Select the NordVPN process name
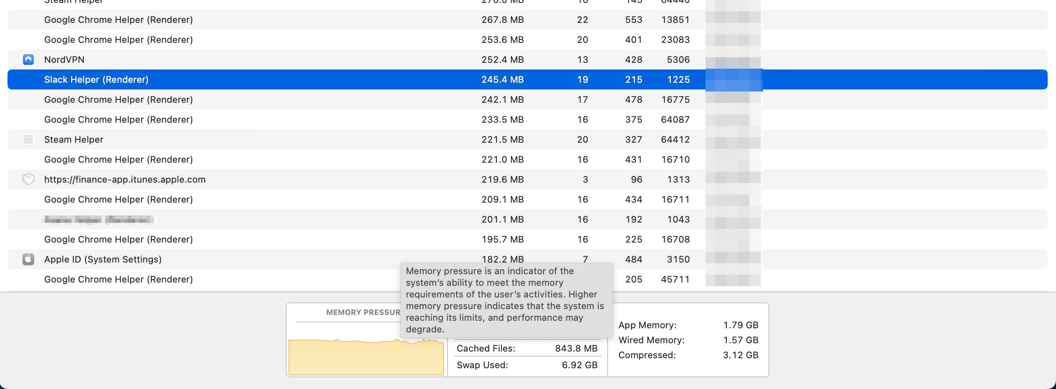This screenshot has width=1056, height=389. (64, 59)
